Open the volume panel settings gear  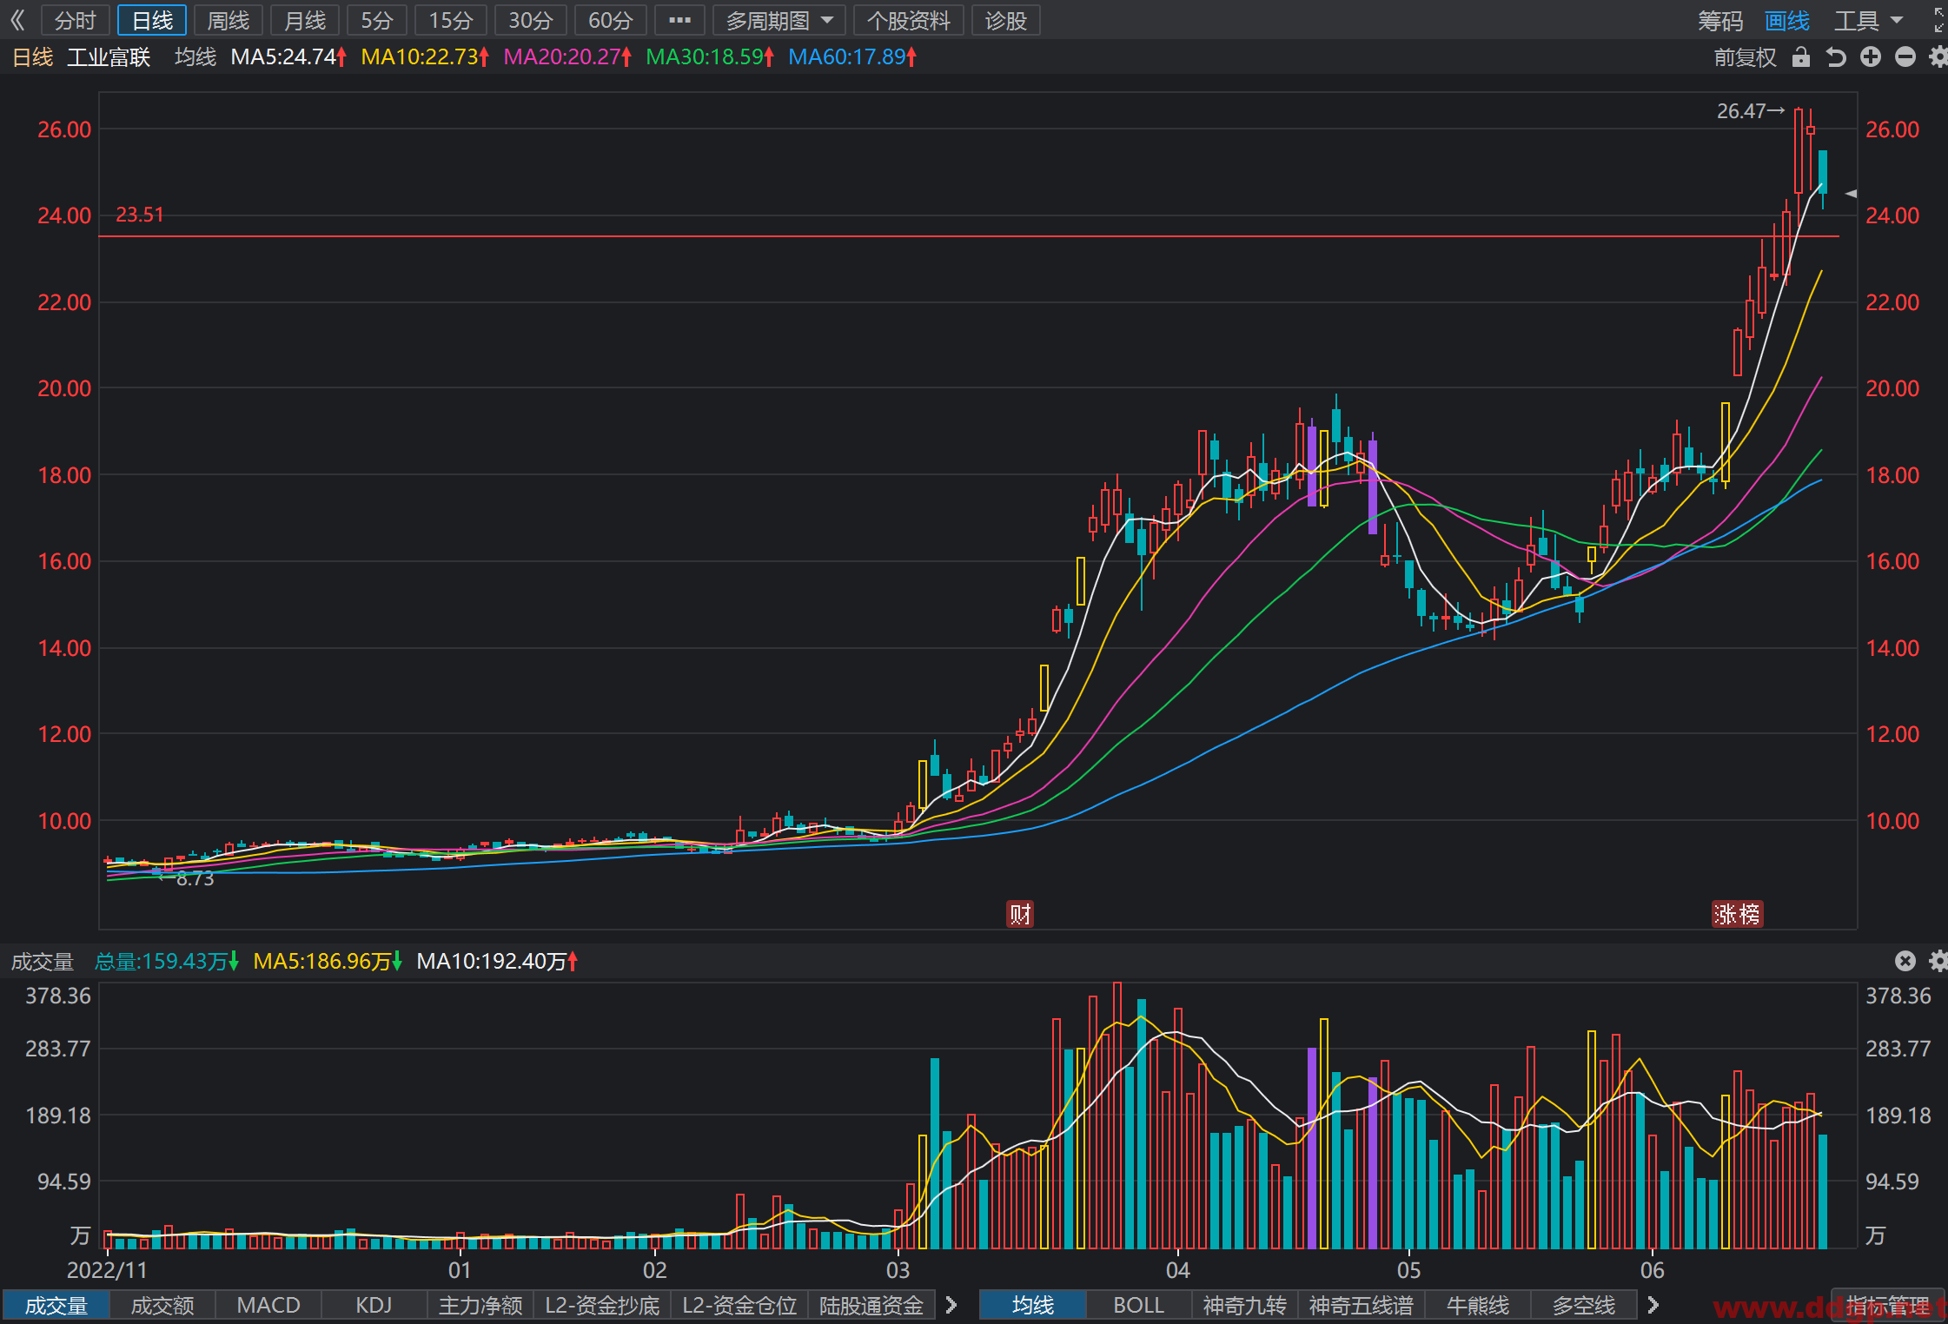tap(1938, 961)
